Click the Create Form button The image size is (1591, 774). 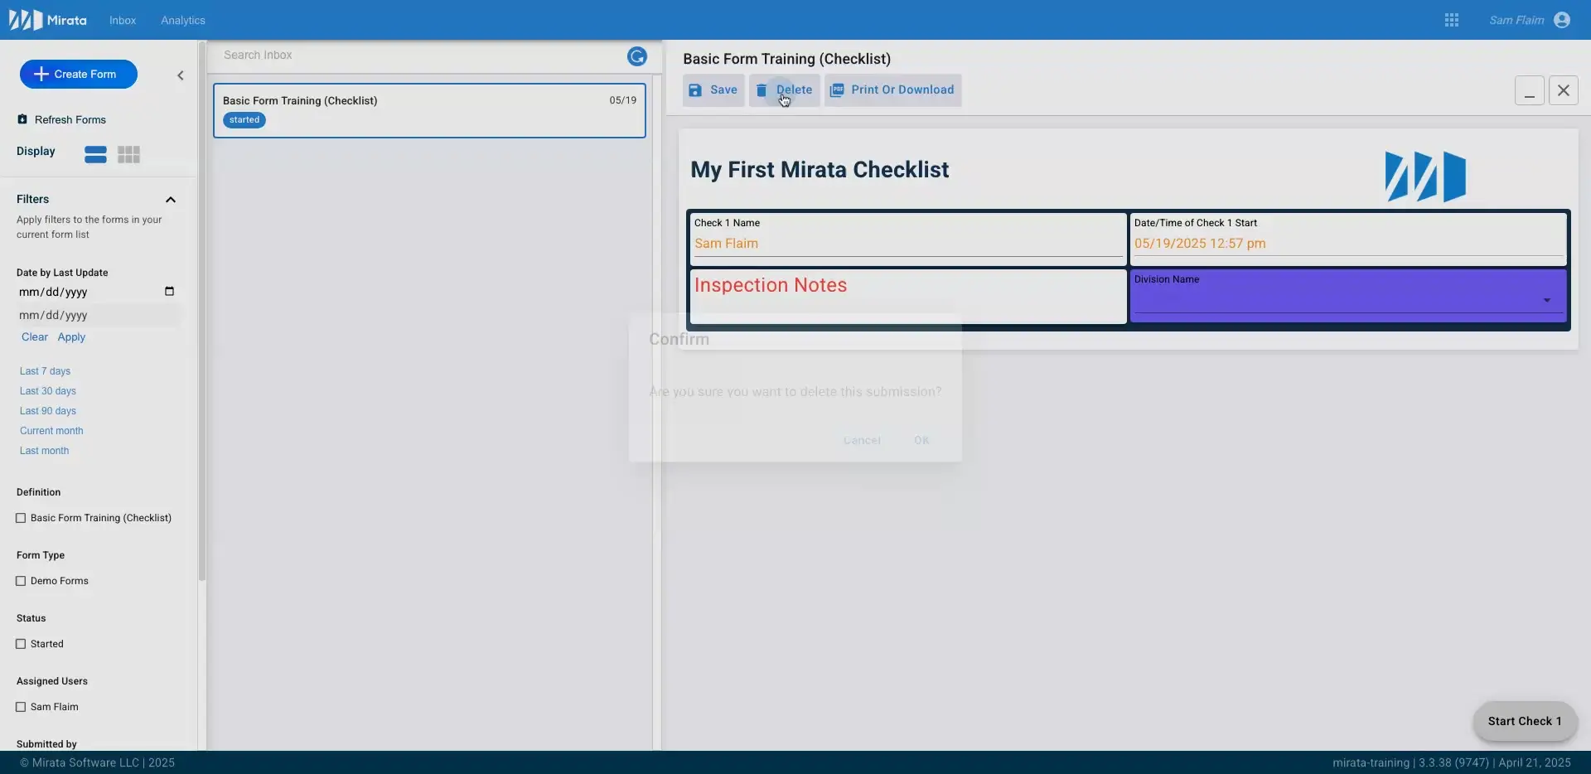pyautogui.click(x=77, y=74)
